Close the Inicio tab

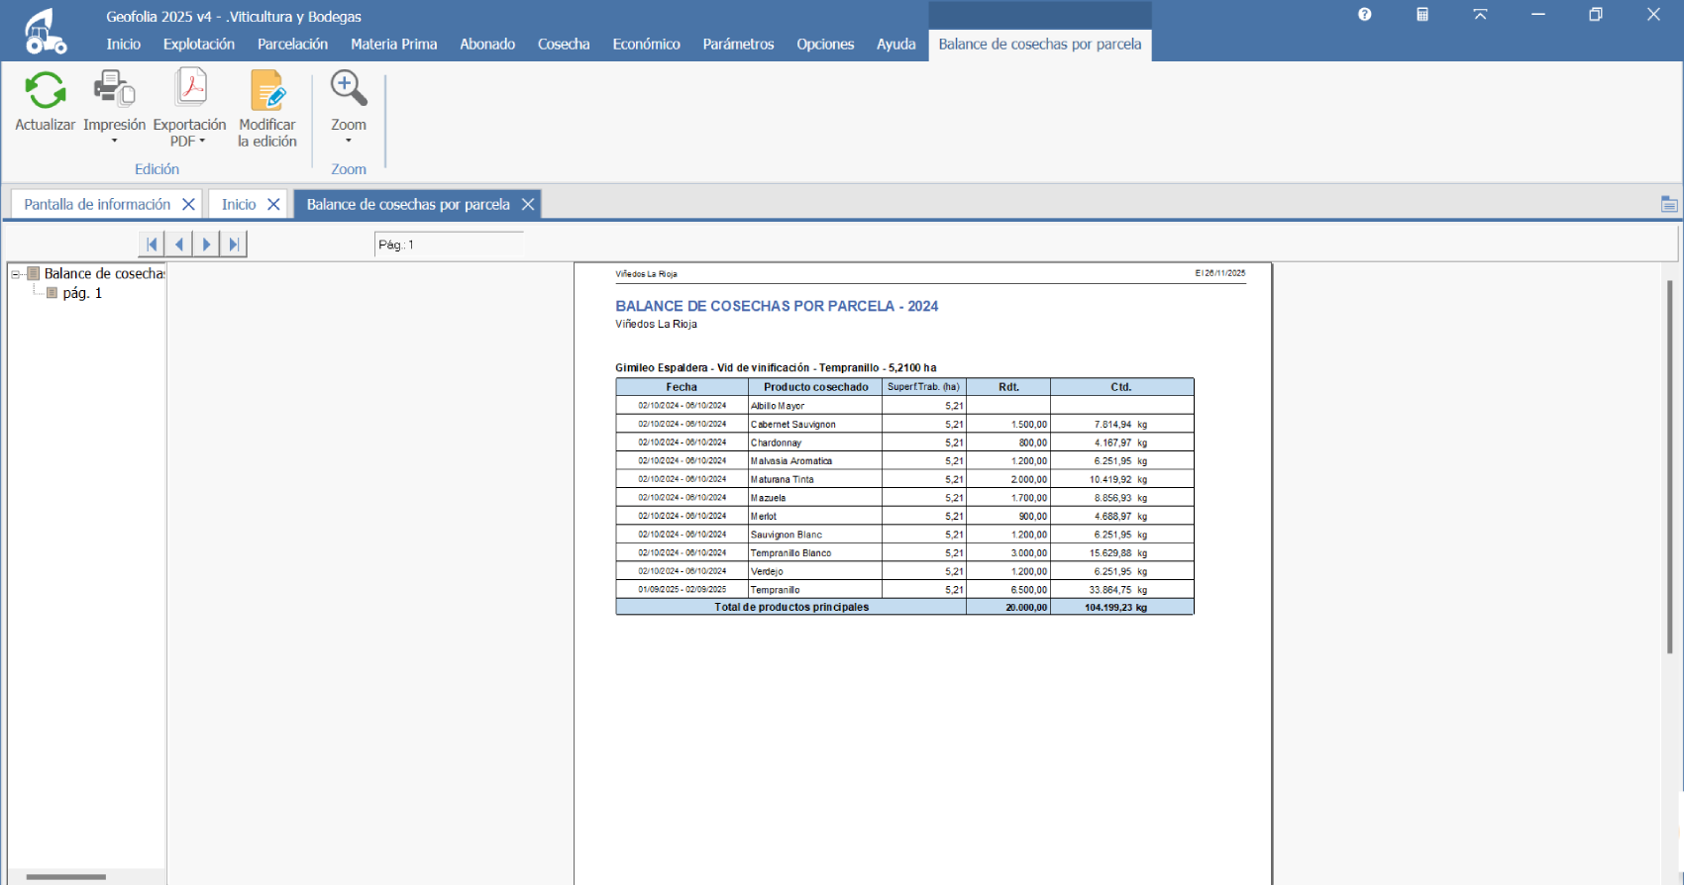(x=273, y=204)
